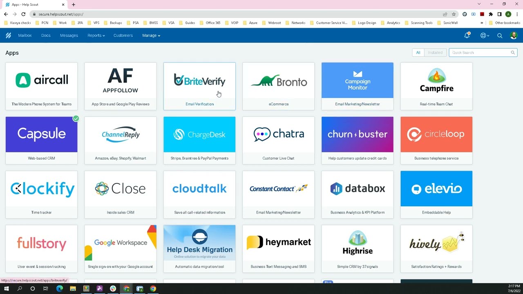Viewport: 523px width, 294px height.
Task: Expand the Reports dropdown menu
Action: click(96, 36)
